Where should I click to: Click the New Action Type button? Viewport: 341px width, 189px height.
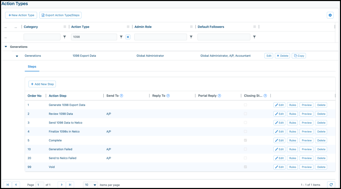point(21,15)
